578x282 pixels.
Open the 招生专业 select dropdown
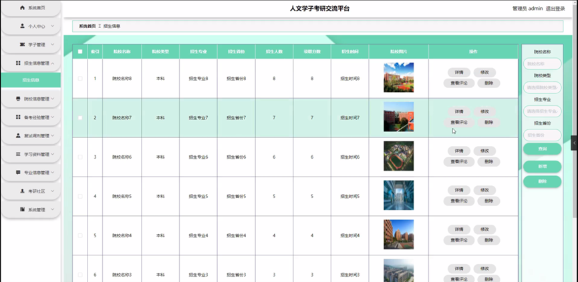(542, 111)
